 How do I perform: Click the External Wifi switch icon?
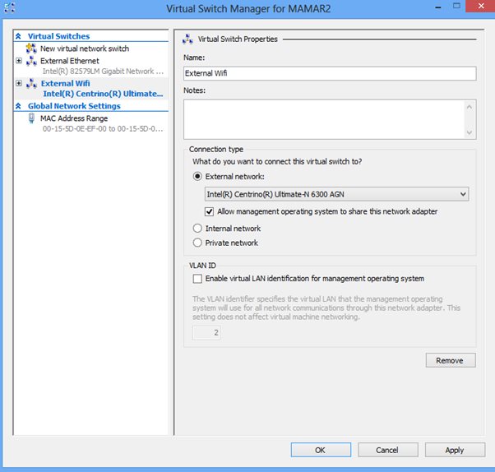click(x=31, y=83)
